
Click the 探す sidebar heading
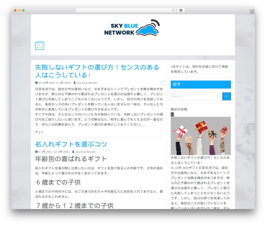click(x=201, y=85)
